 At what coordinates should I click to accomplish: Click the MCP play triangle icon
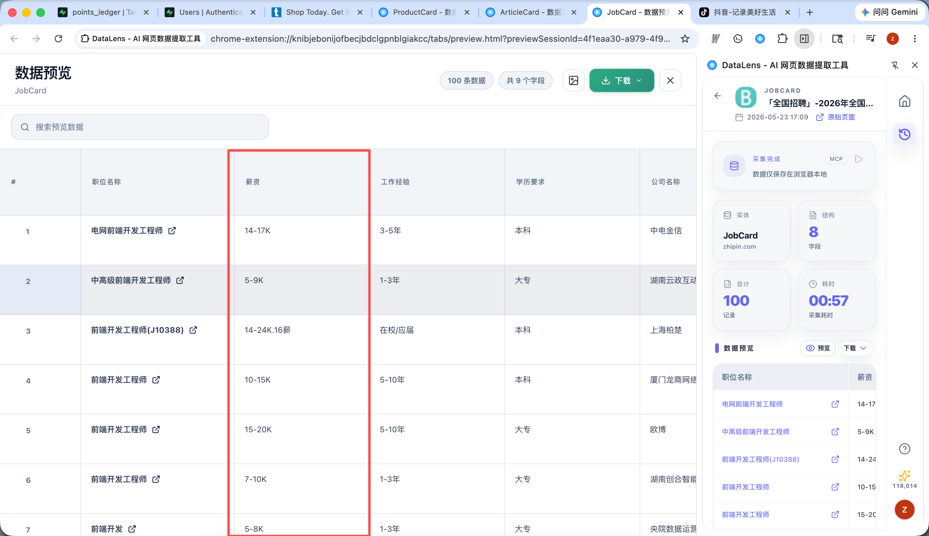pyautogui.click(x=859, y=159)
